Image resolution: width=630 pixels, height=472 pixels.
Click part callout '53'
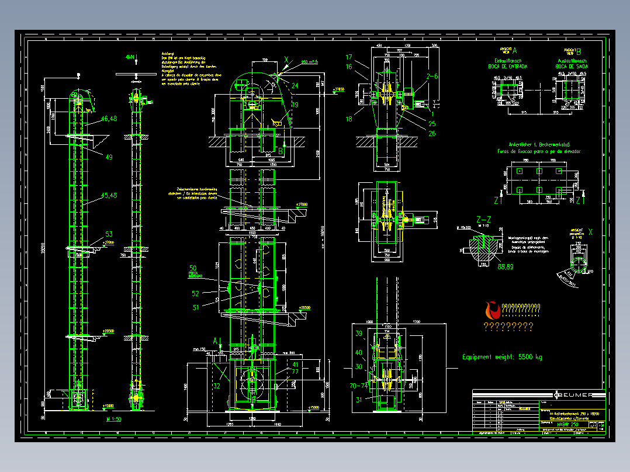(109, 234)
